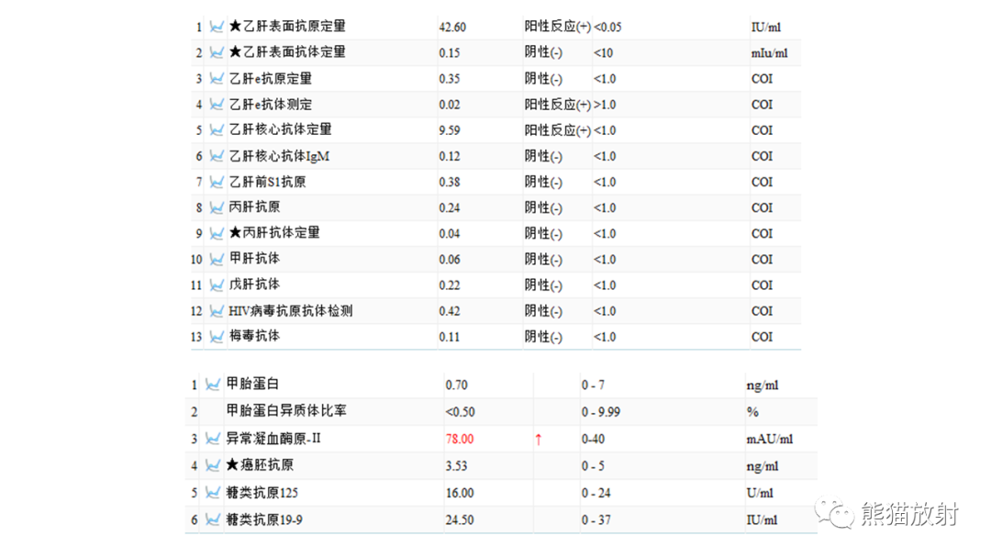This screenshot has width=991, height=558.
Task: Open trend chart icon for 异常凝血酶原-II
Action: click(x=213, y=439)
